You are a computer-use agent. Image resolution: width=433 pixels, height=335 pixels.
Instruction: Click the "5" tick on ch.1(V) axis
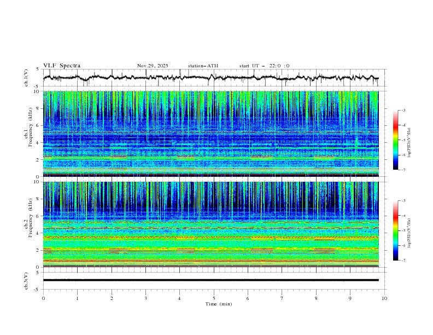tap(38, 69)
